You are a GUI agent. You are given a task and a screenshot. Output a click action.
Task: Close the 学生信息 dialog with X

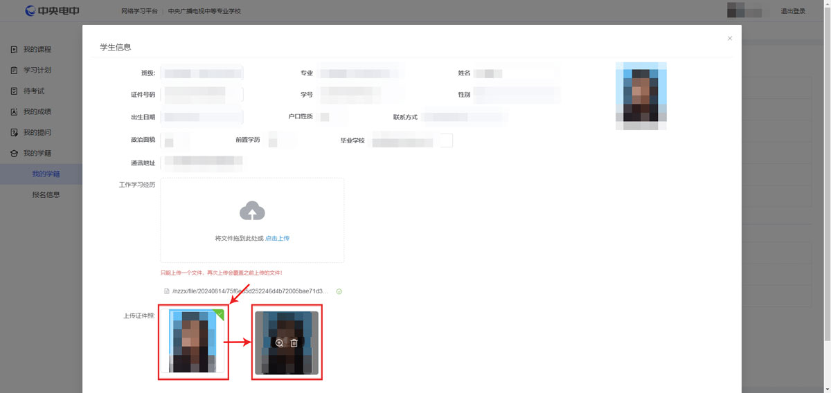tap(729, 39)
